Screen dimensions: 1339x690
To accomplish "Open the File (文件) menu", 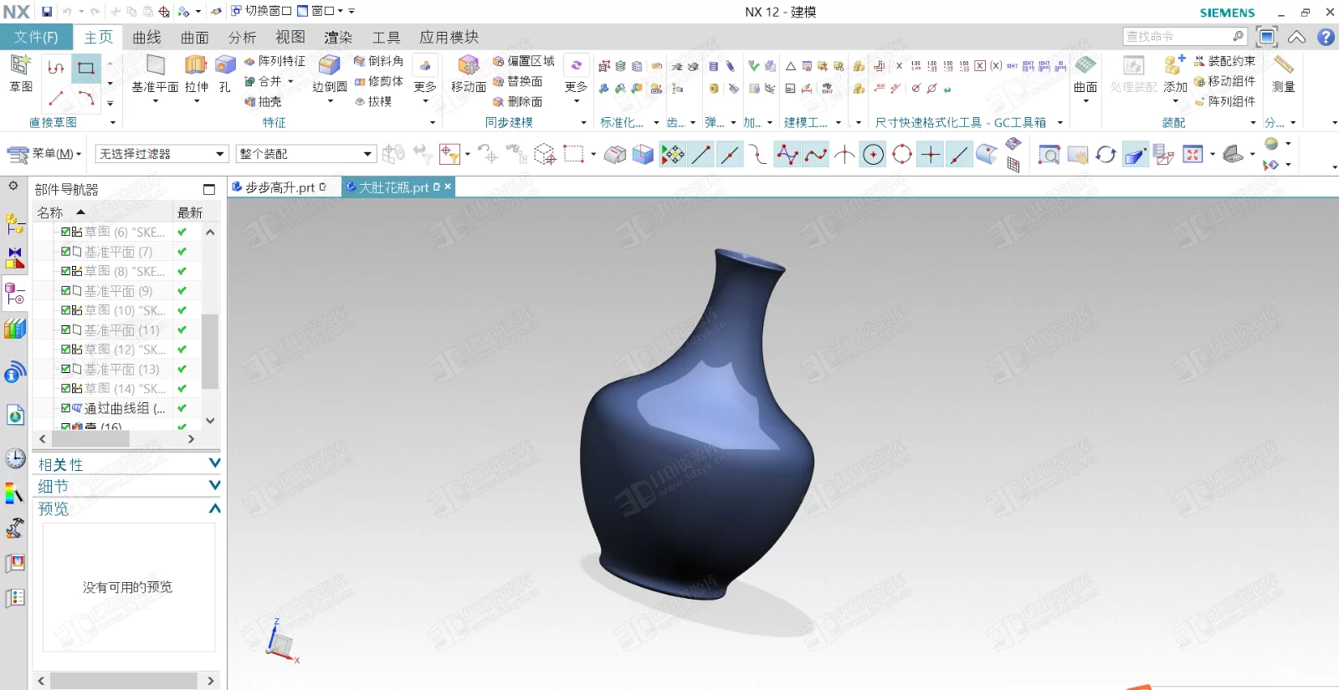I will coord(36,37).
